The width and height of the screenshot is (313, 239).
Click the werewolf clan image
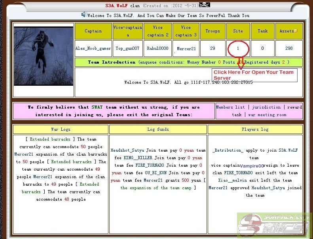coord(44,56)
